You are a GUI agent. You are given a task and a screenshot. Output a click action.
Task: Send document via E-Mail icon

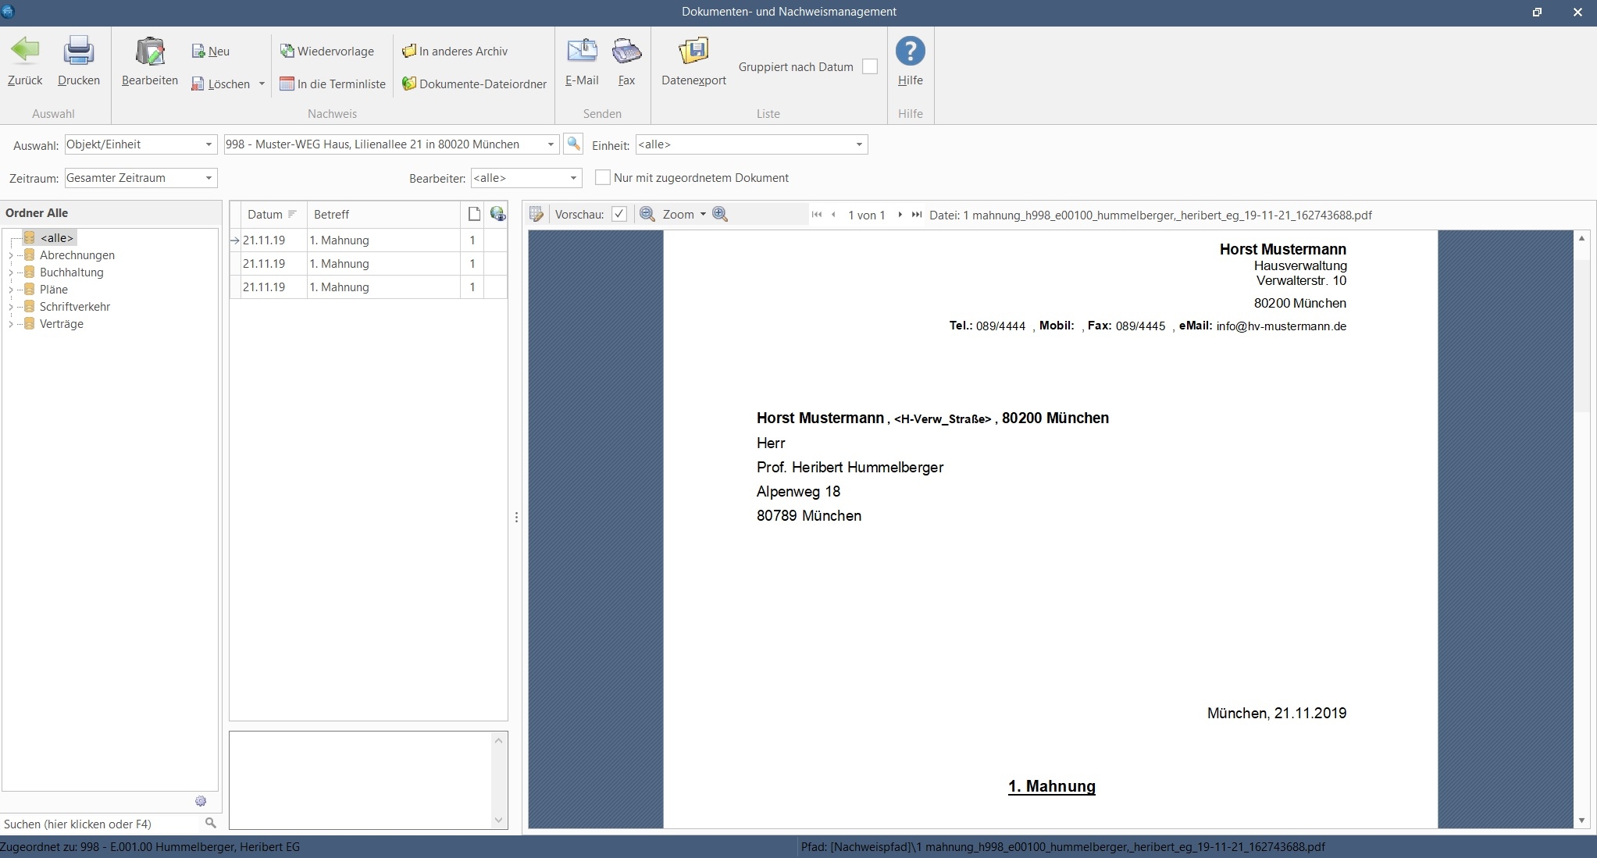[581, 52]
